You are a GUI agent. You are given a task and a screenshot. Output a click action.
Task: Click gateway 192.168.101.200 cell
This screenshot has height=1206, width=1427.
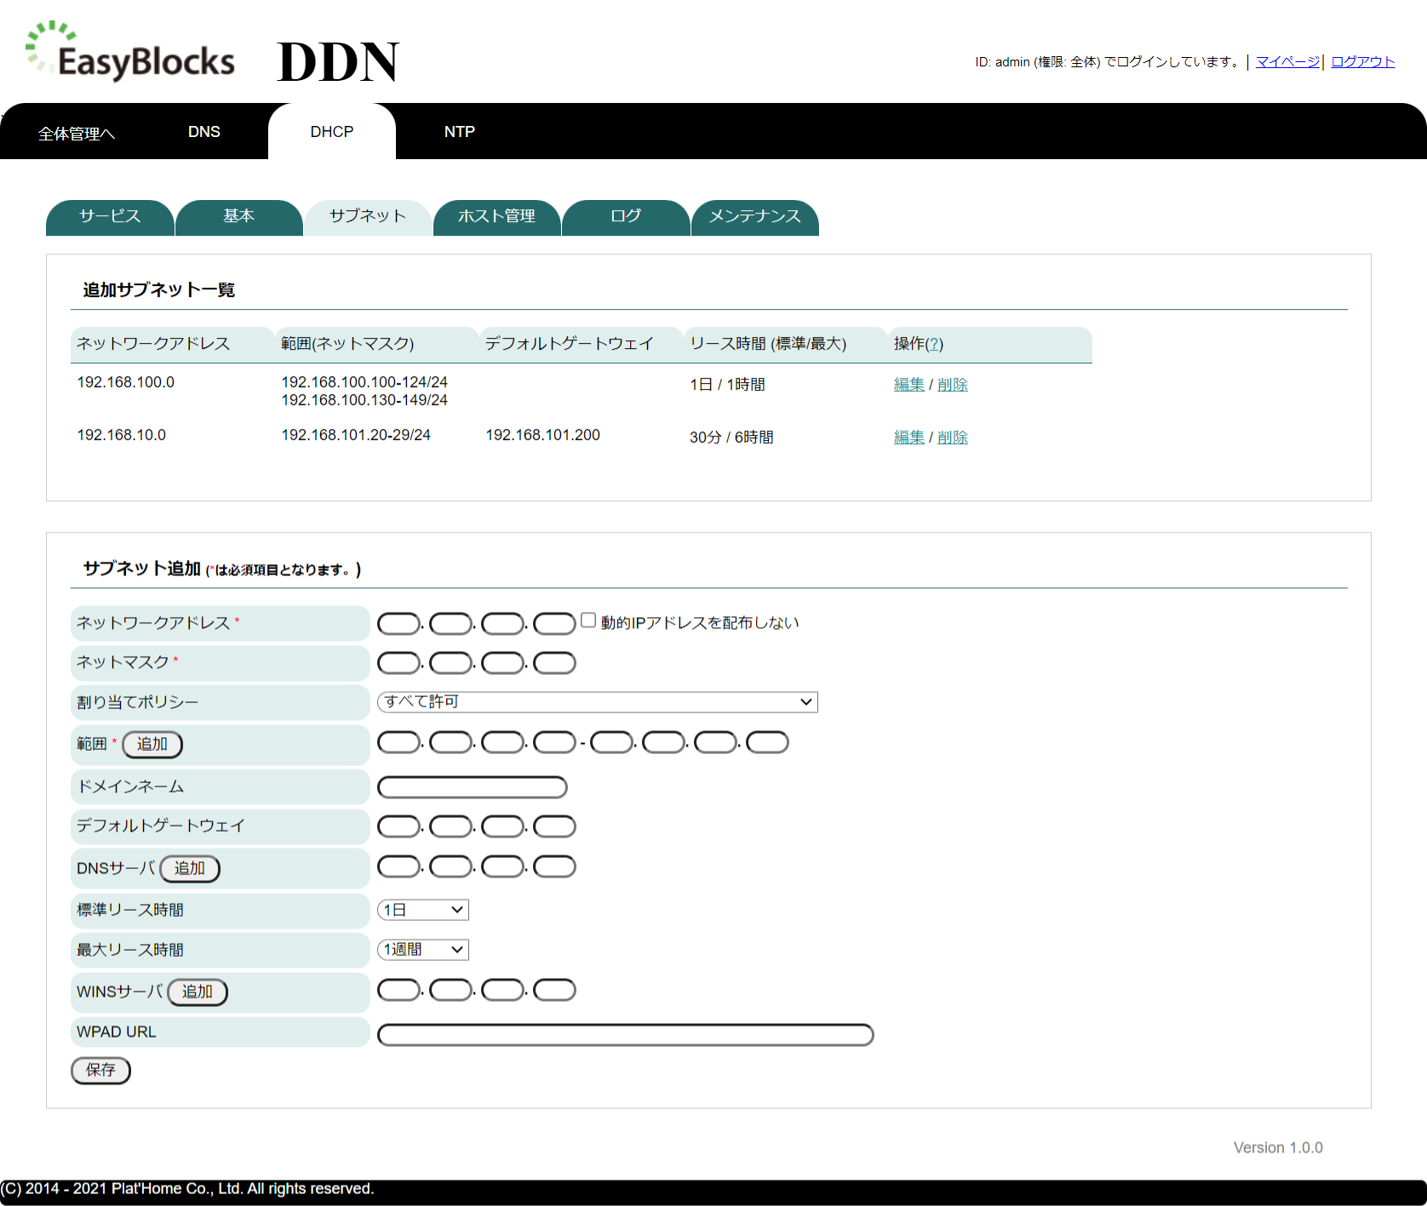tap(543, 435)
